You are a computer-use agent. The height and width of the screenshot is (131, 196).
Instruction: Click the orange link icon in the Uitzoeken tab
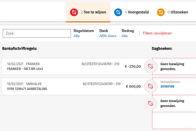(x=161, y=12)
